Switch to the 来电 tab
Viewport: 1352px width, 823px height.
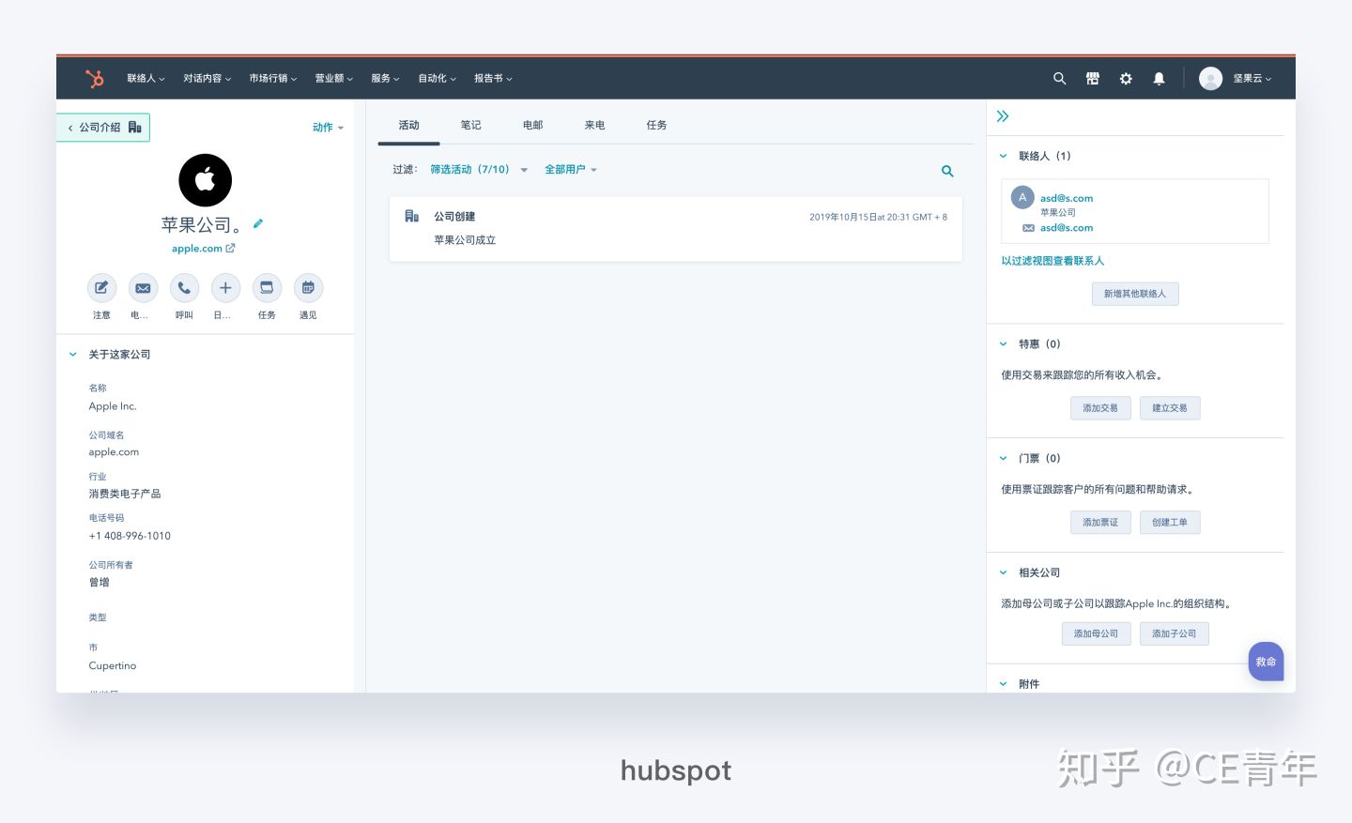point(594,125)
